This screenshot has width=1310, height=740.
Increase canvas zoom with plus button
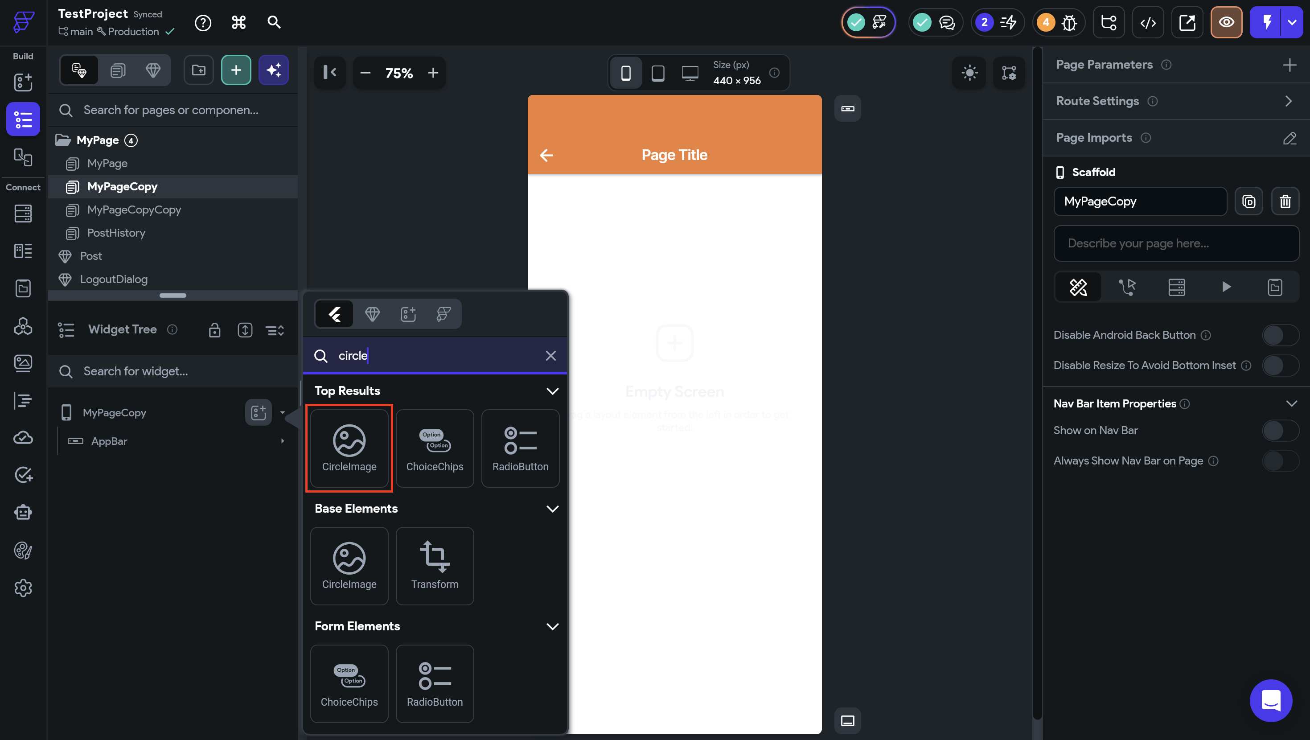coord(433,73)
